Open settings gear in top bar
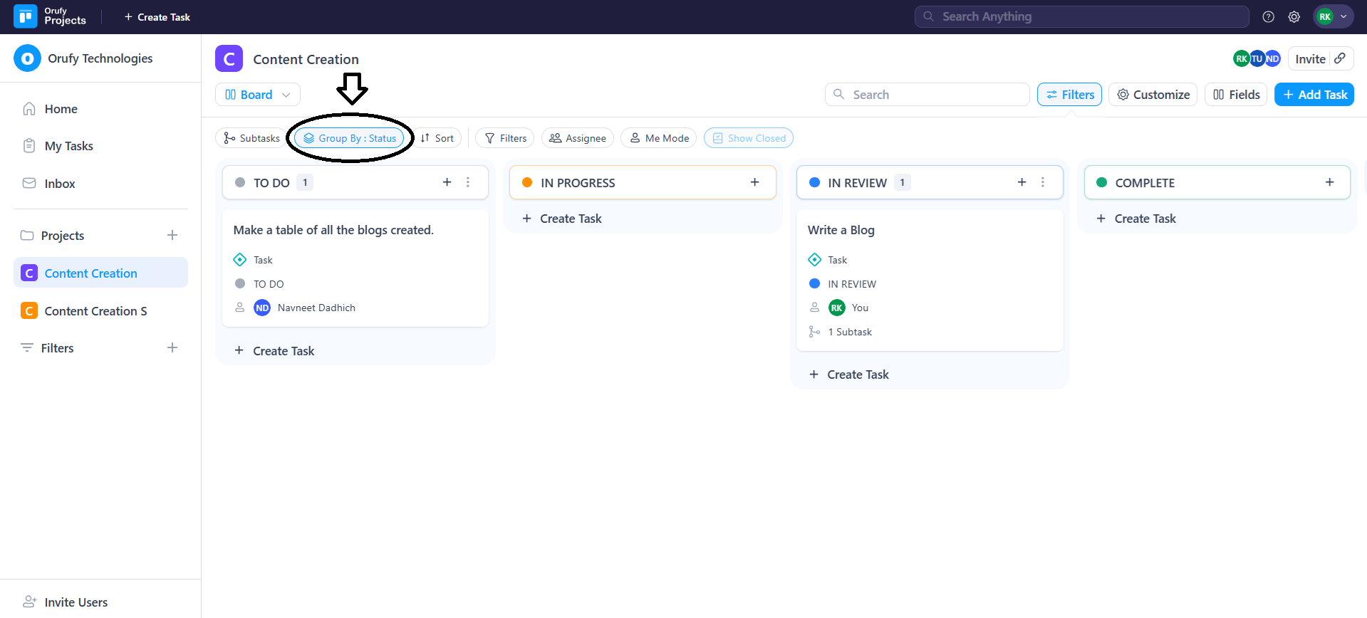This screenshot has width=1367, height=618. [1294, 17]
